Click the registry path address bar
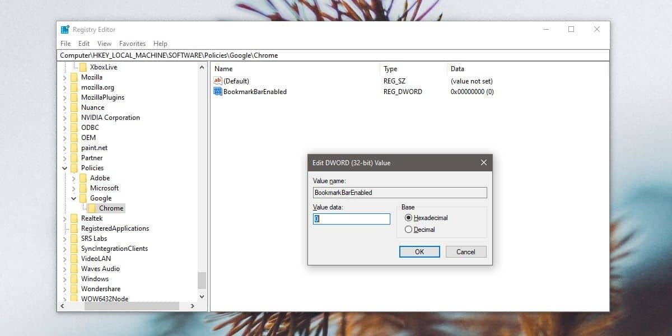Viewport: 672px width, 336px height. pyautogui.click(x=224, y=54)
